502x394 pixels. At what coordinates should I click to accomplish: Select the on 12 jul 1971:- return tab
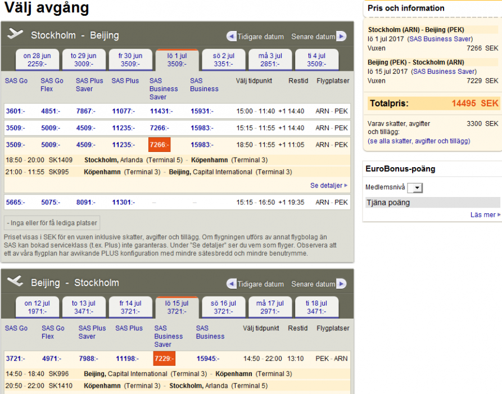pyautogui.click(x=37, y=307)
